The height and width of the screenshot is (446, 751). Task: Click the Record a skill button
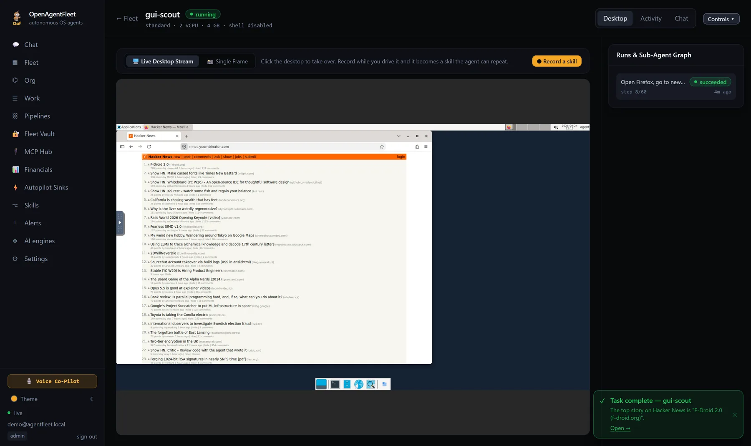point(557,61)
